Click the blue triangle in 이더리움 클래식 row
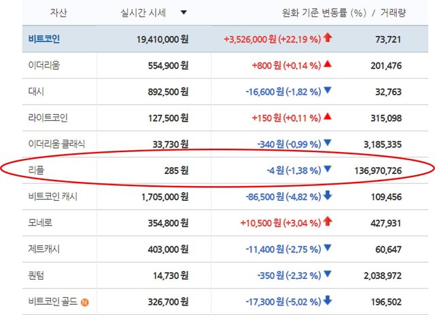Viewport: 435px width, 315px height. 328,143
